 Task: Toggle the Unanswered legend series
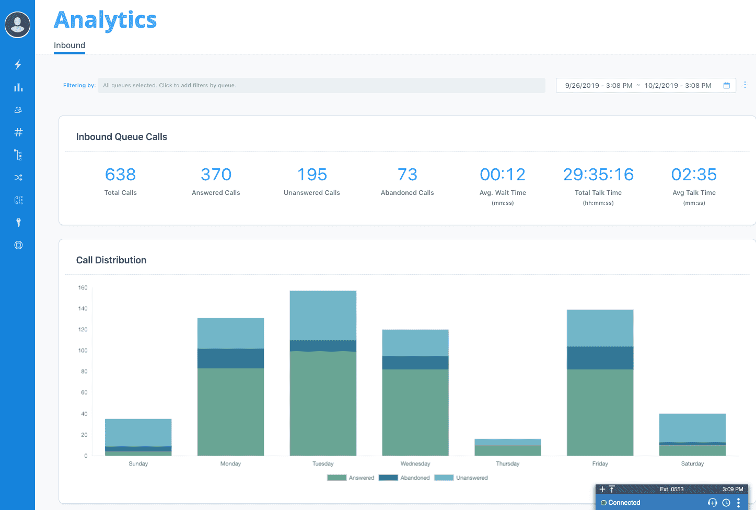(461, 478)
